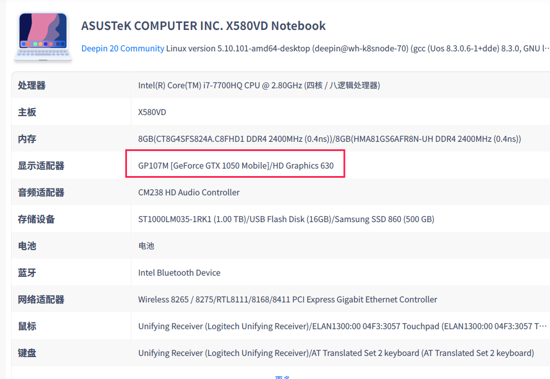Click the 8GB DDR4 memory details text
Image resolution: width=550 pixels, height=379 pixels.
(x=329, y=139)
